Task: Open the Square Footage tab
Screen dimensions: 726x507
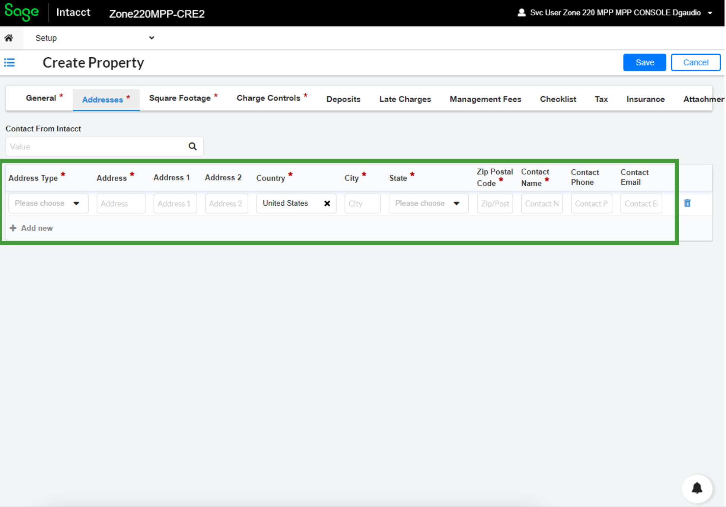Action: click(x=183, y=98)
